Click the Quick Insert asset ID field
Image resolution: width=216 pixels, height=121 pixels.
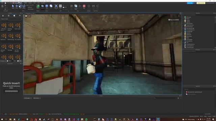(x=11, y=91)
